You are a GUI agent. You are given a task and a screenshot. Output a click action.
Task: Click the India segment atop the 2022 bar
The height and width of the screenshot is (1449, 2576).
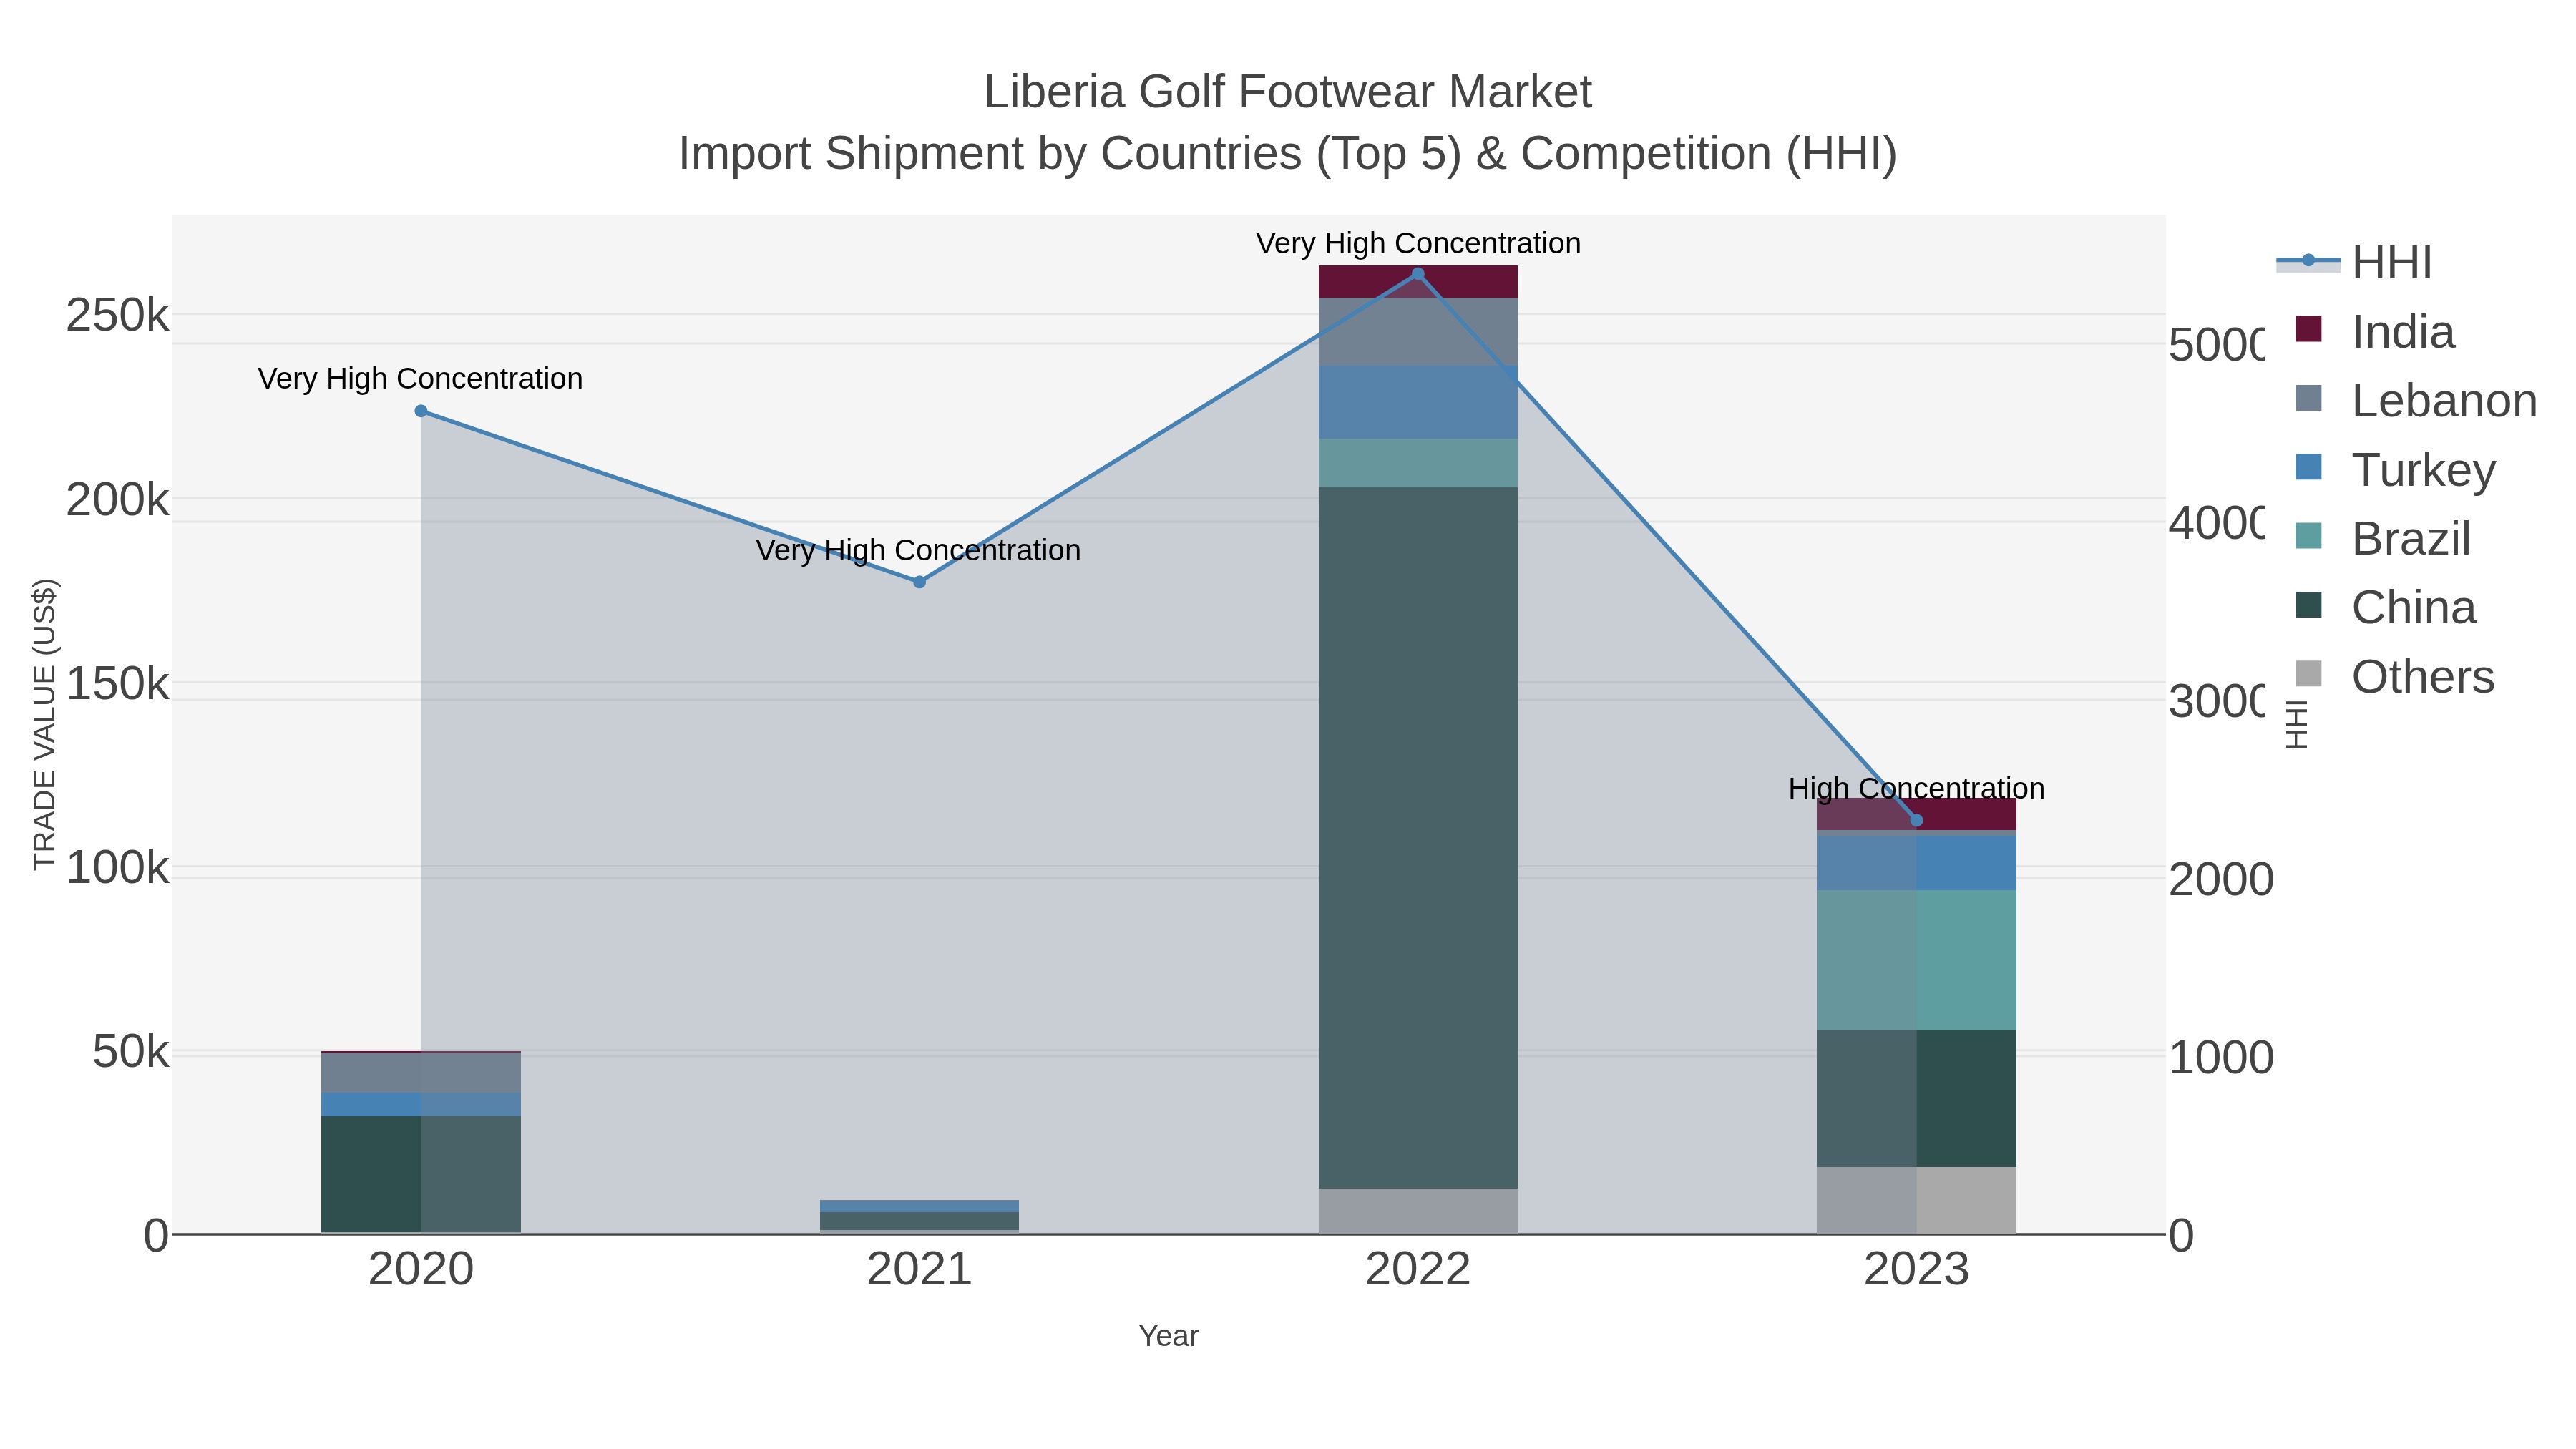click(1418, 282)
